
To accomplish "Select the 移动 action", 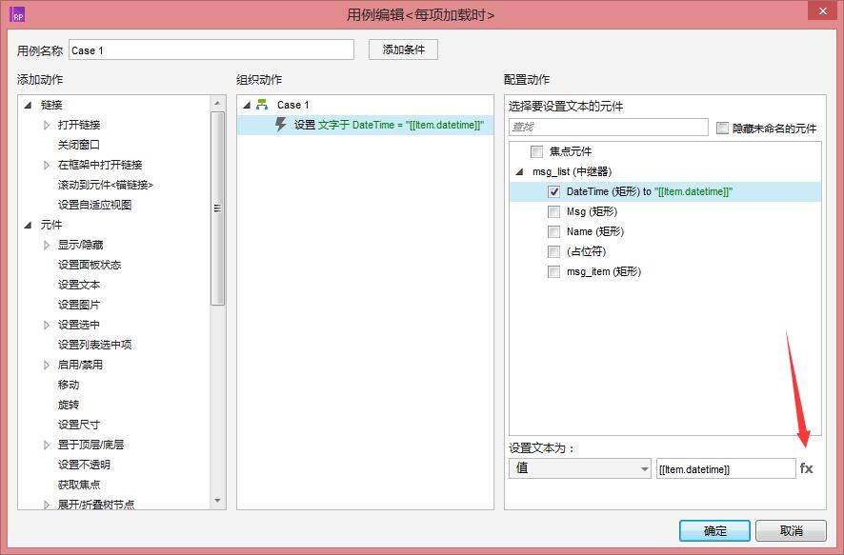I will point(69,385).
